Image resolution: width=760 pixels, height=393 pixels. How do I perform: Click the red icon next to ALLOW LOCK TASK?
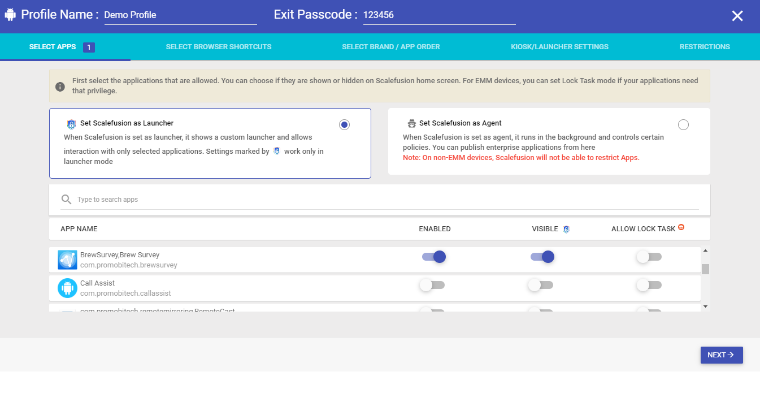[681, 227]
